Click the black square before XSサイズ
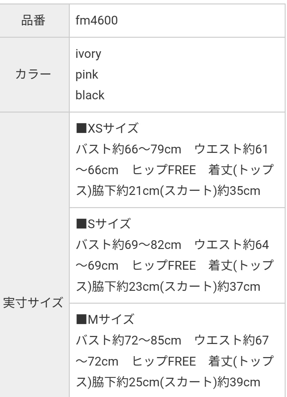287x397 pixels. click(x=81, y=129)
